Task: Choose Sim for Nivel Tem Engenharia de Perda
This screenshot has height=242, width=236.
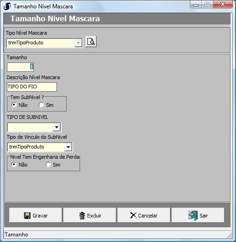Action: 48,165
